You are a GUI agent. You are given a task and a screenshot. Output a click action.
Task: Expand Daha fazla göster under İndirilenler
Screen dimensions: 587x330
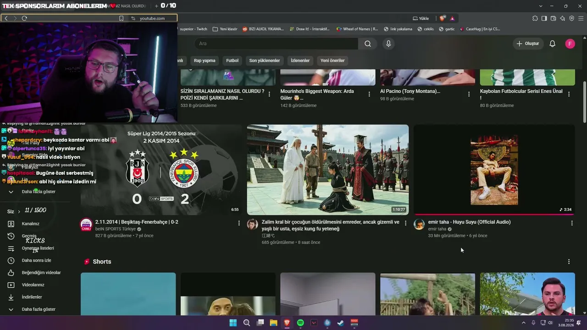pyautogui.click(x=39, y=309)
